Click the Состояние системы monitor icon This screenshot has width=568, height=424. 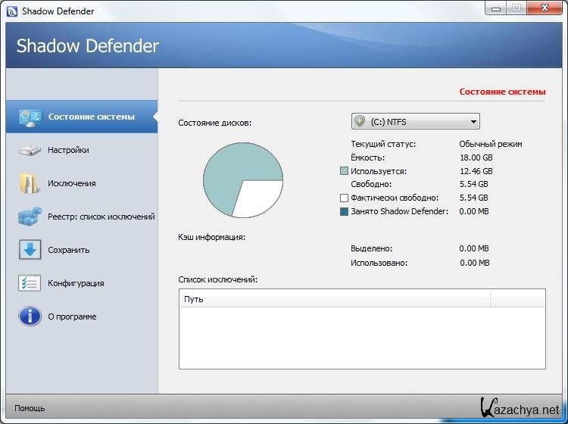(30, 117)
